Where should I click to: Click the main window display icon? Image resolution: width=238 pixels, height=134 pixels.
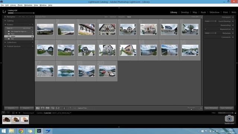[x=3, y=113]
